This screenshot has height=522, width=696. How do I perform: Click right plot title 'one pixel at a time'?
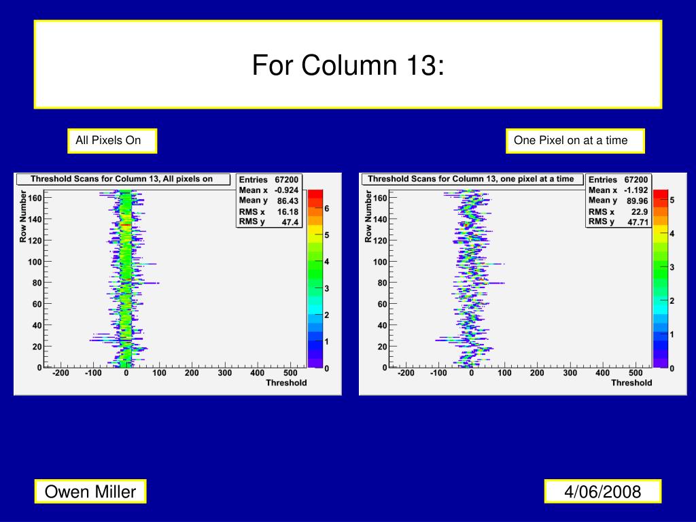pyautogui.click(x=537, y=179)
